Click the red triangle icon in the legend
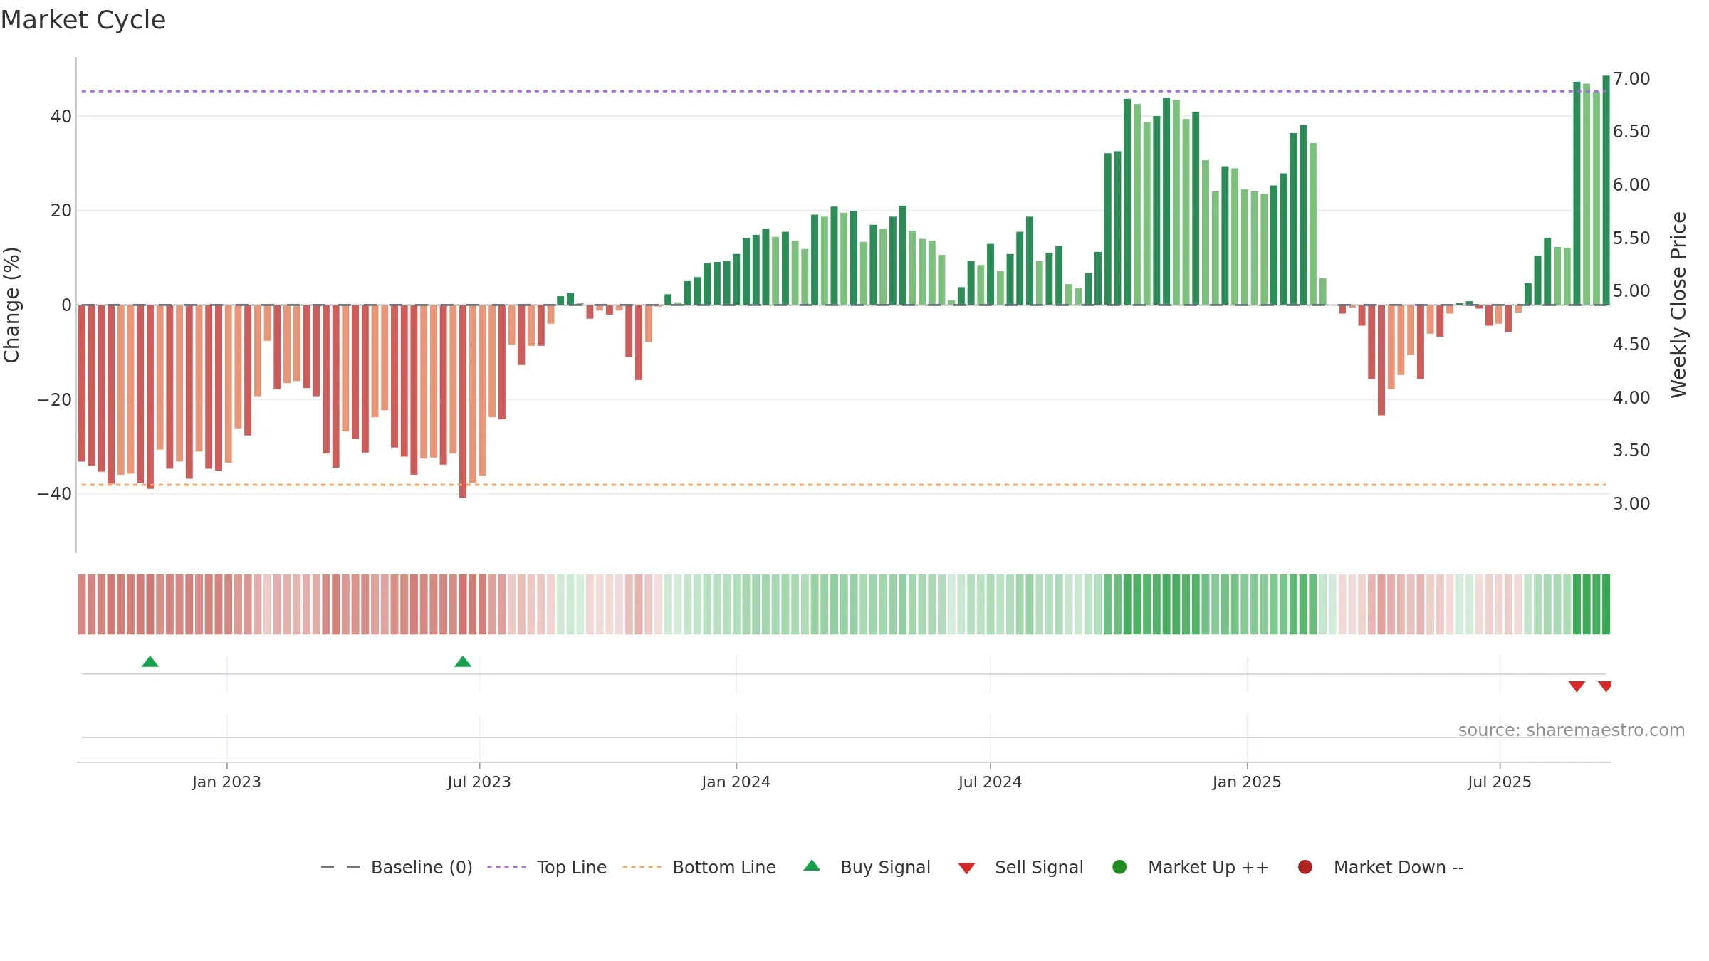 pyautogui.click(x=966, y=868)
